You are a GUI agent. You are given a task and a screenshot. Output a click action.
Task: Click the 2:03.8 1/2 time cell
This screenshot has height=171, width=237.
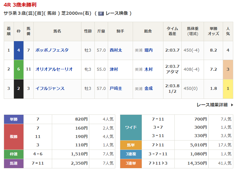172,89
